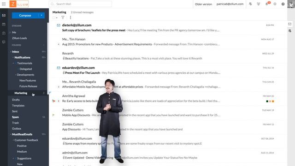Image resolution: width=295 pixels, height=166 pixels.
Task: Click attachment icon on Event Updated email
Action: click(64, 158)
